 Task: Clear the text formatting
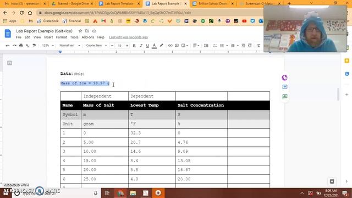click(x=258, y=46)
